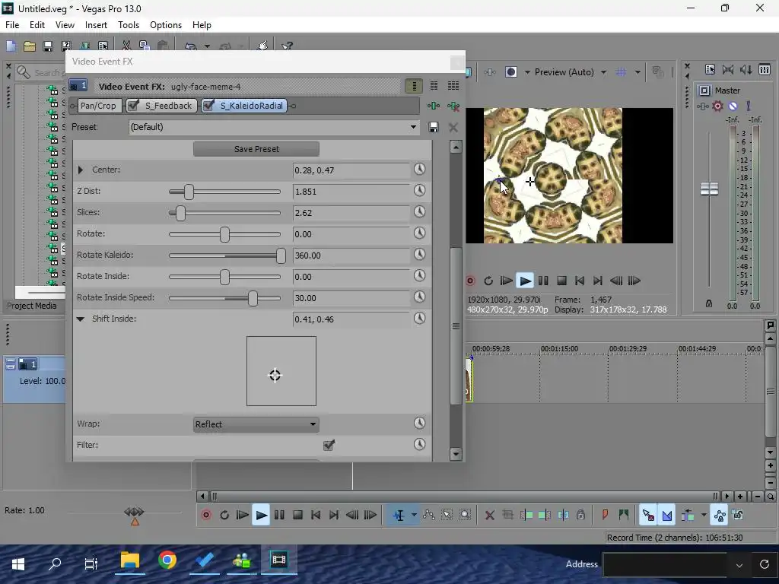
Task: Click the Z Dist slider handle
Action: (x=189, y=192)
